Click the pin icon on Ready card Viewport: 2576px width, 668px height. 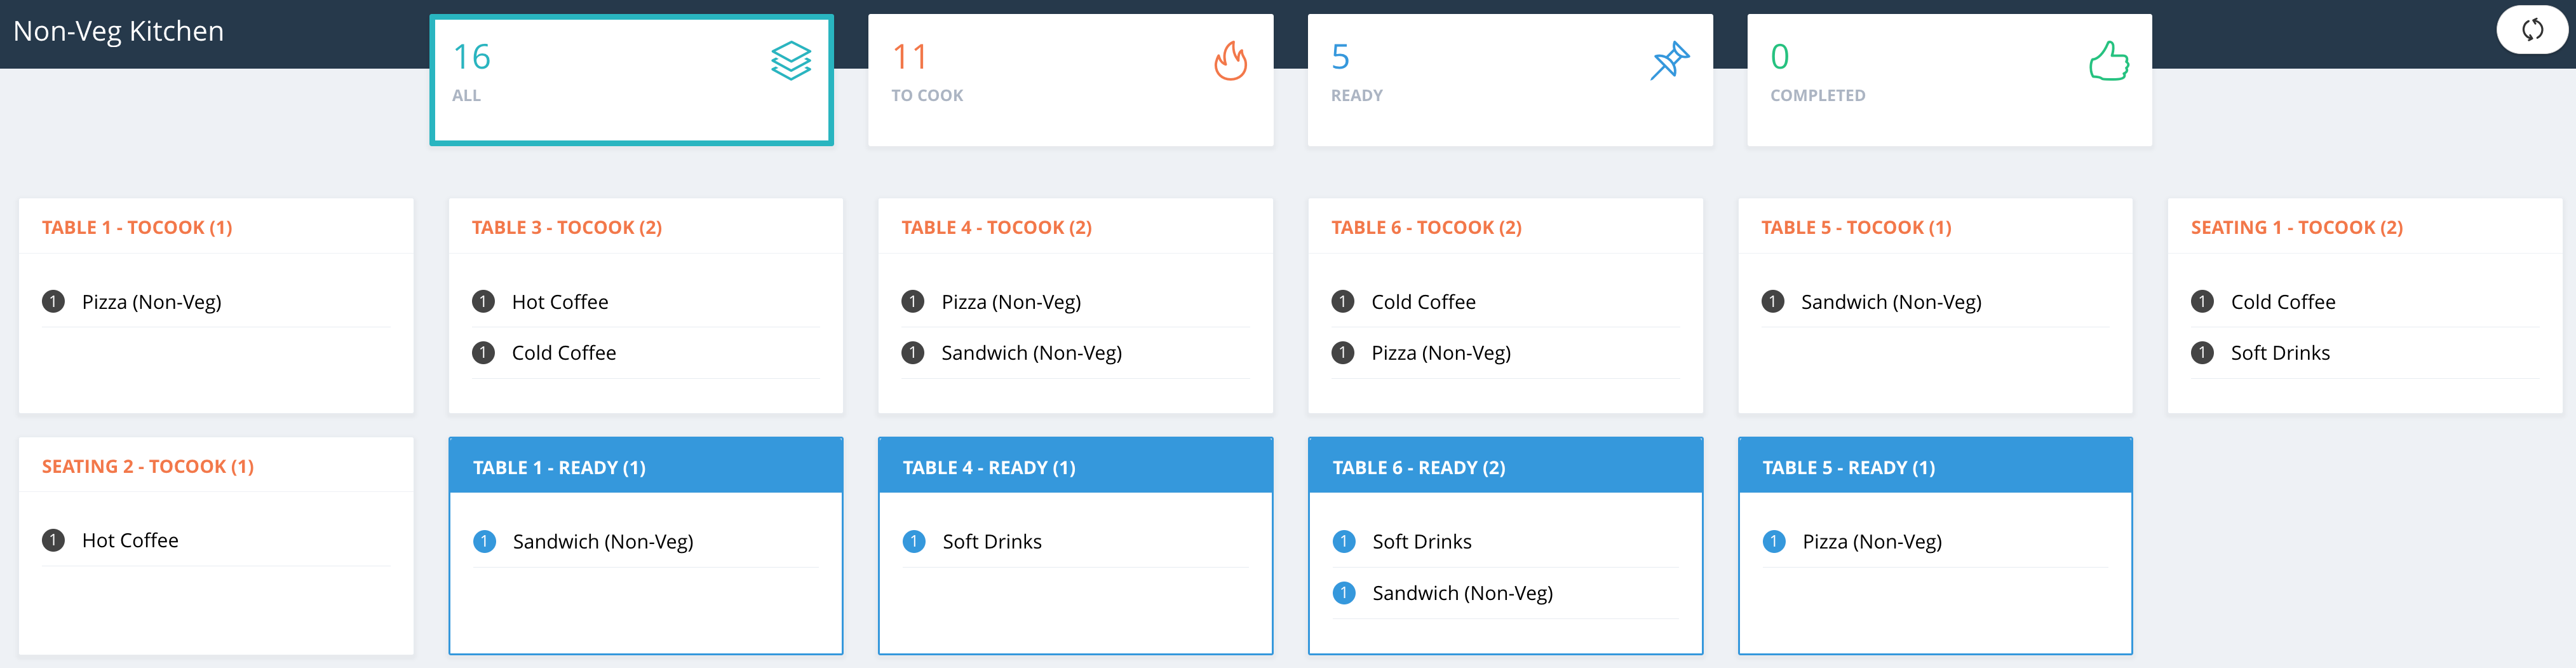1669,61
